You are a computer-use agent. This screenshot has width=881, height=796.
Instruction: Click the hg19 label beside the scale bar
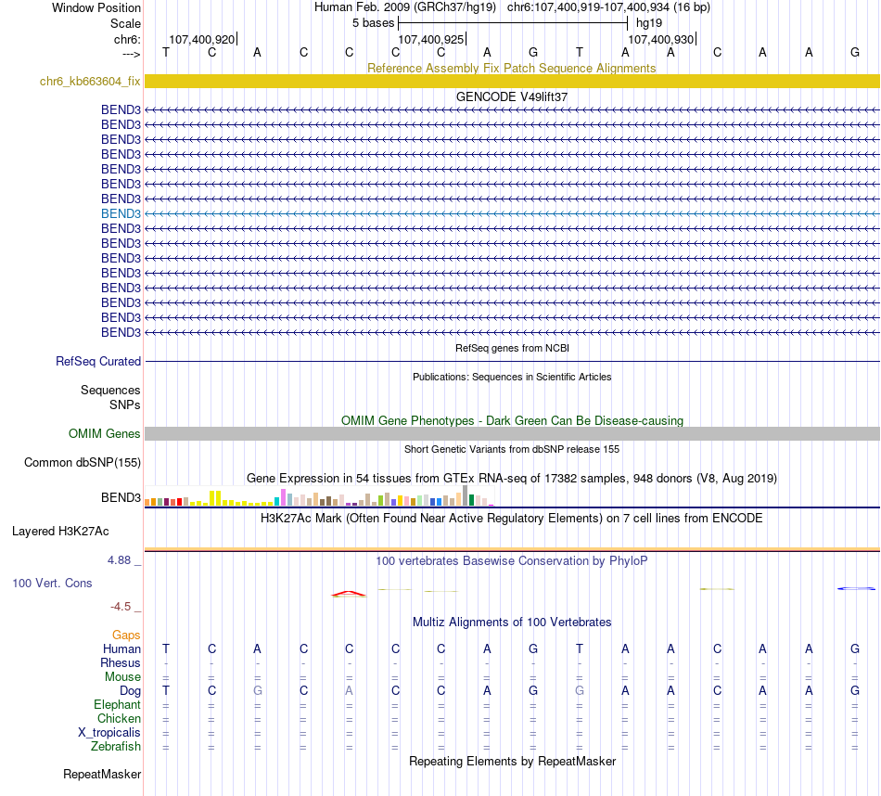point(649,23)
